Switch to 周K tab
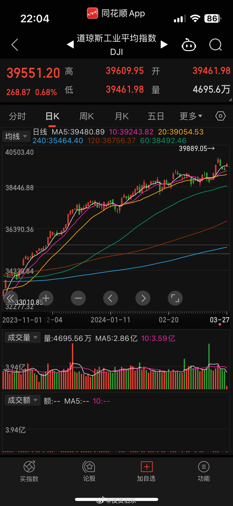This screenshot has width=233, height=506. 87,116
